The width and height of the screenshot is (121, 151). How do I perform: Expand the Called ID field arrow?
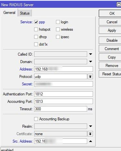(90, 54)
